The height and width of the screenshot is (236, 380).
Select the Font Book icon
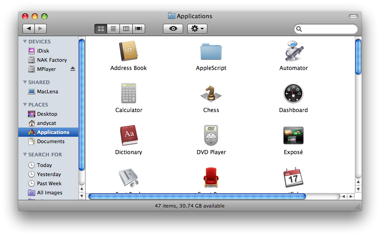129,177
